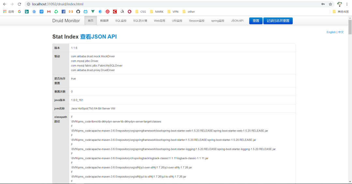Image resolution: width=352 pixels, height=184 pixels.
Task: Open the URI监控 tab
Action: 177,21
